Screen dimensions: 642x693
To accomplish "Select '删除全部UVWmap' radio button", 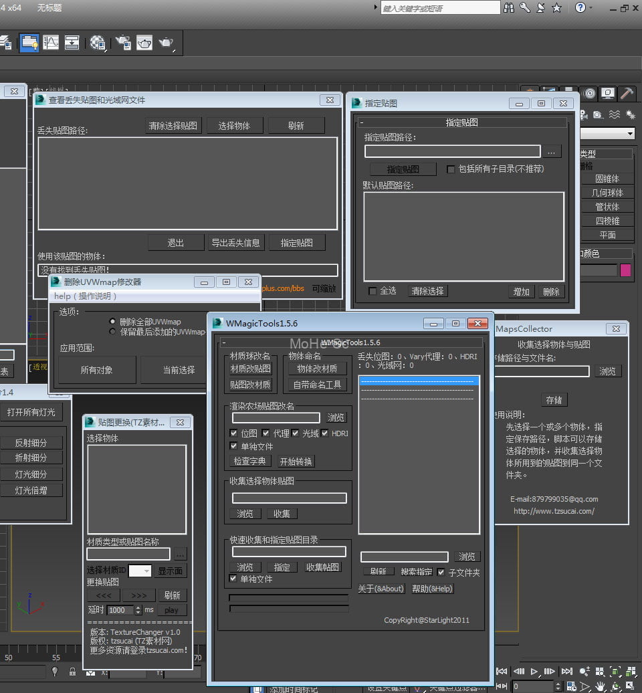I will click(112, 322).
